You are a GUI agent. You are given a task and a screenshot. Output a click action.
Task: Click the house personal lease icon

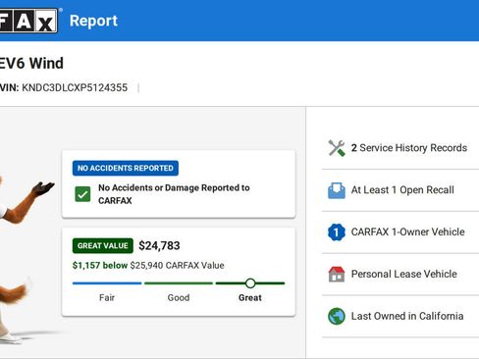pyautogui.click(x=337, y=275)
